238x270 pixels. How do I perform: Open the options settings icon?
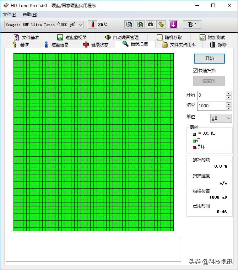161,25
